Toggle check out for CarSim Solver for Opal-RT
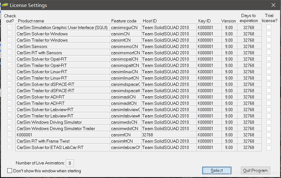This screenshot has width=281, height=178. pyautogui.click(x=10, y=59)
